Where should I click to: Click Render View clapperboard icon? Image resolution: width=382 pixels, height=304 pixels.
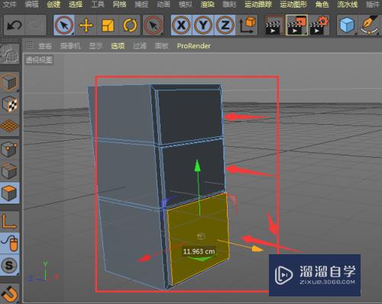[275, 25]
